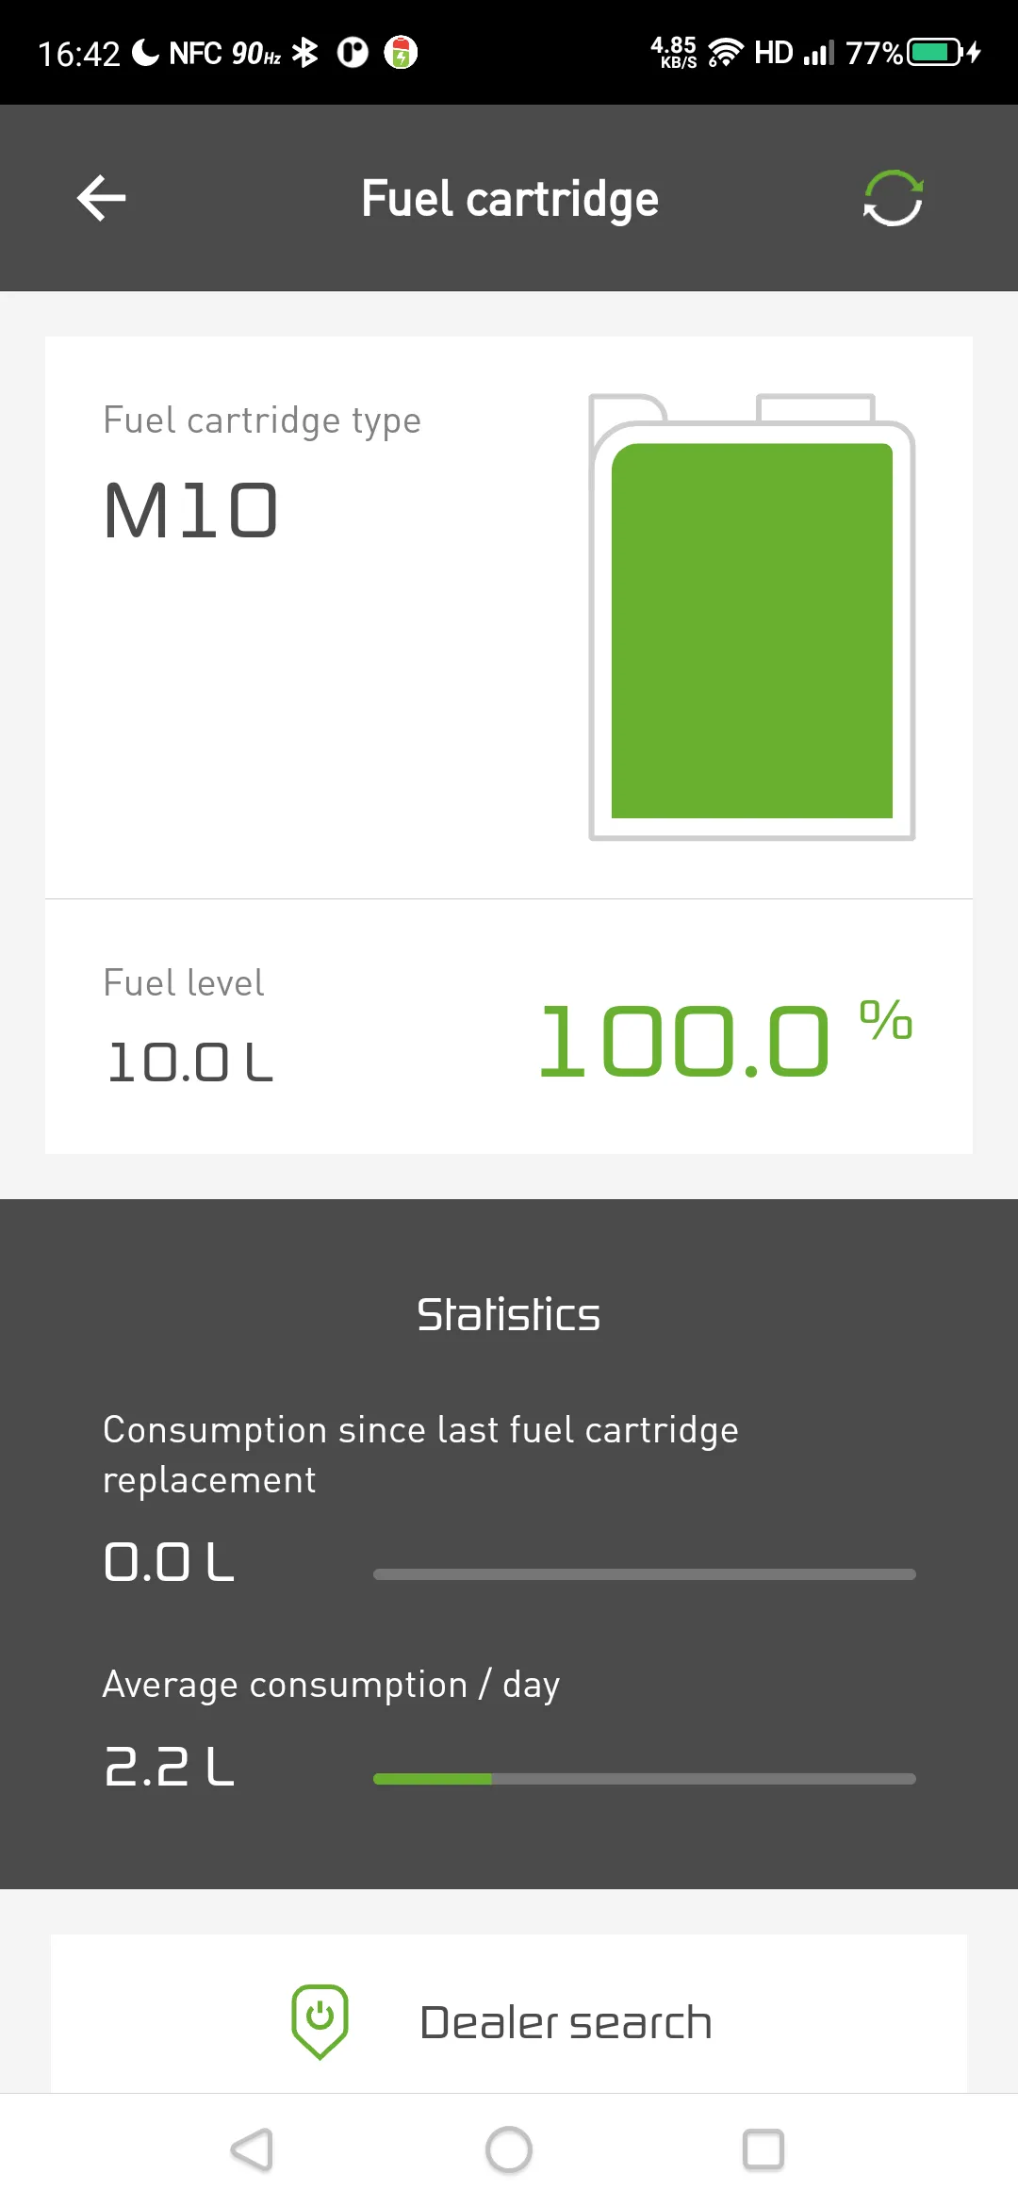The height and width of the screenshot is (2206, 1018).
Task: Tap the 10.0 L fuel level reading
Action: click(x=189, y=1062)
